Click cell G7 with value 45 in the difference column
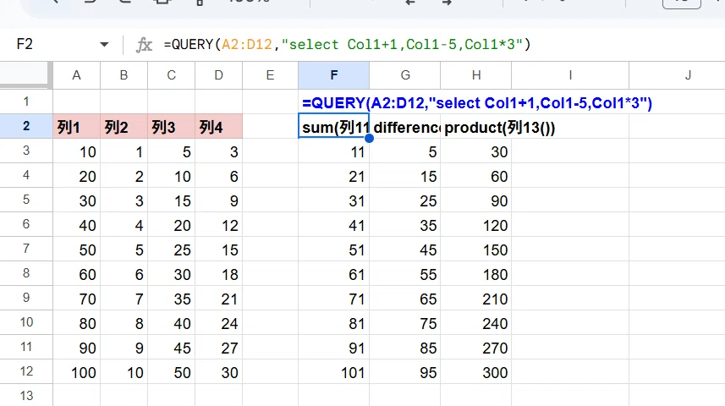 405,250
